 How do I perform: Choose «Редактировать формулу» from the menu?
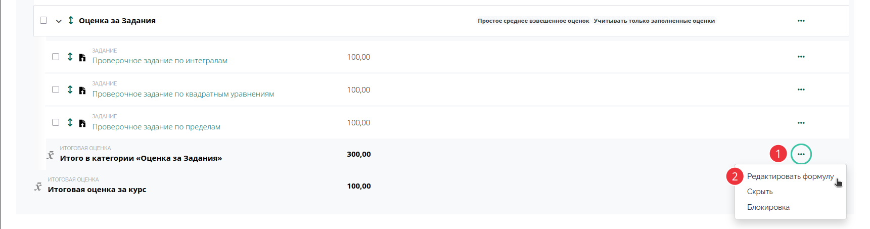790,176
